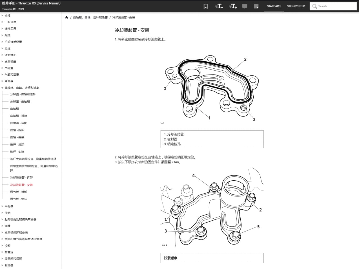Viewport: 359px width, 269px height.
Task: Select sidebar entry 通气板 - 拆卸
Action: tap(18, 192)
